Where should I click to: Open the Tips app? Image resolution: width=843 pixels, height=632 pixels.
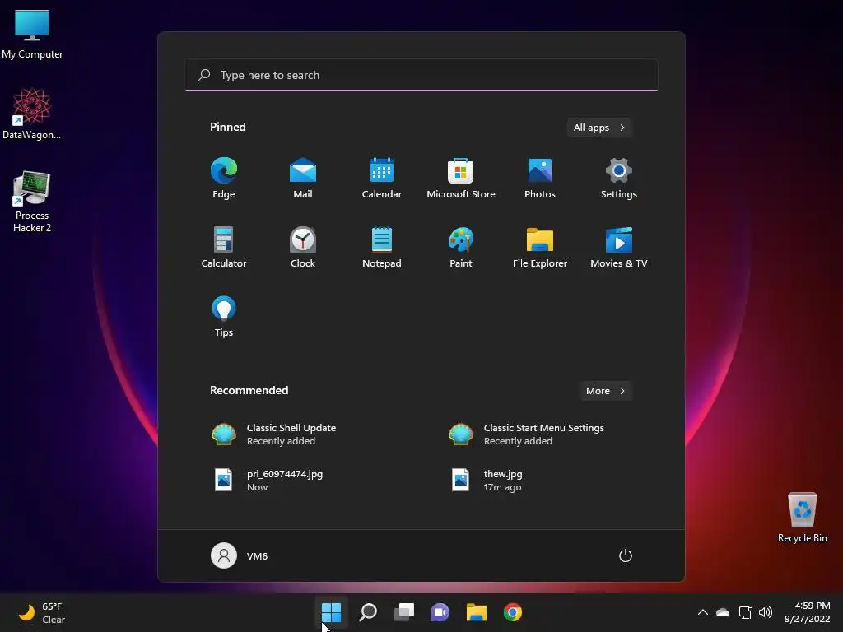point(224,317)
